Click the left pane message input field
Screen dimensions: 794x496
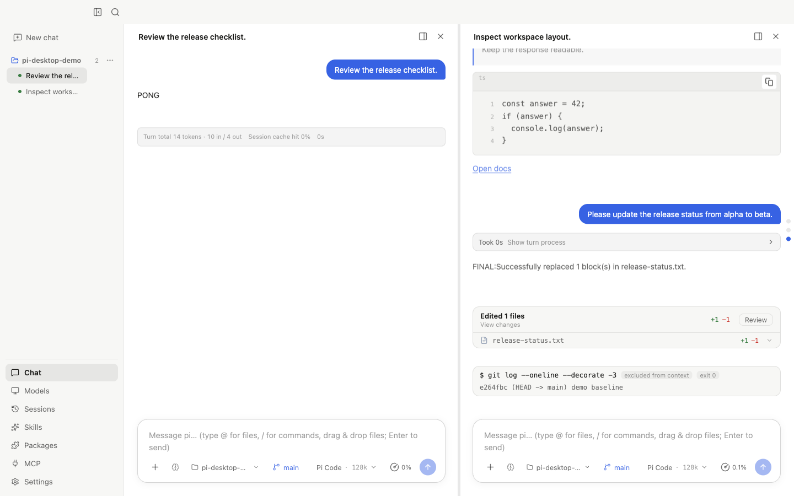click(291, 441)
